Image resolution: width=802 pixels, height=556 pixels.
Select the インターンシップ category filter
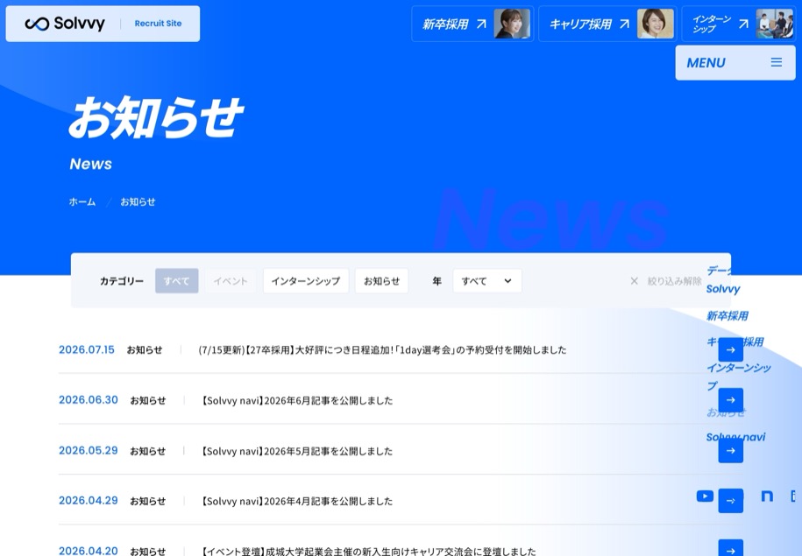tap(306, 281)
